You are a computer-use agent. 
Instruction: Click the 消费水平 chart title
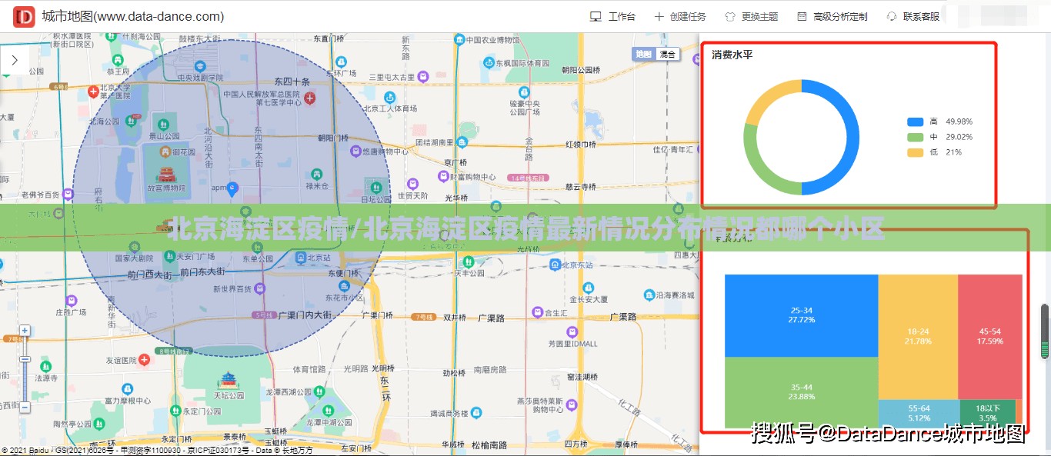click(732, 55)
